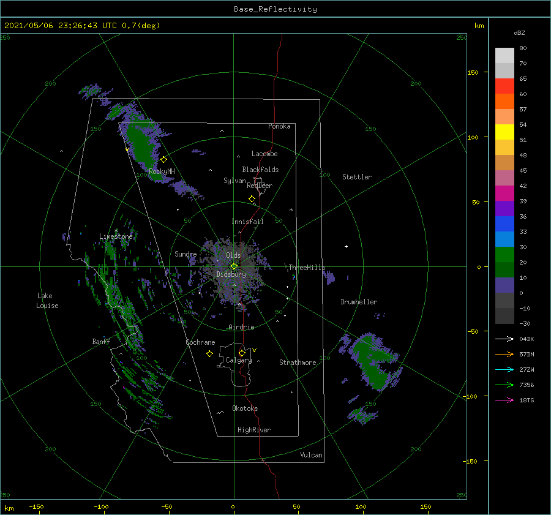Click the Sylvan label
The height and width of the screenshot is (515, 551).
234,181
